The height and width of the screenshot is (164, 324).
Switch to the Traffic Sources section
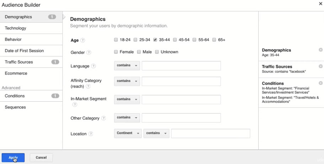(19, 62)
